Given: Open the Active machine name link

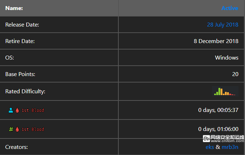Looking at the screenshot, I should point(230,8).
